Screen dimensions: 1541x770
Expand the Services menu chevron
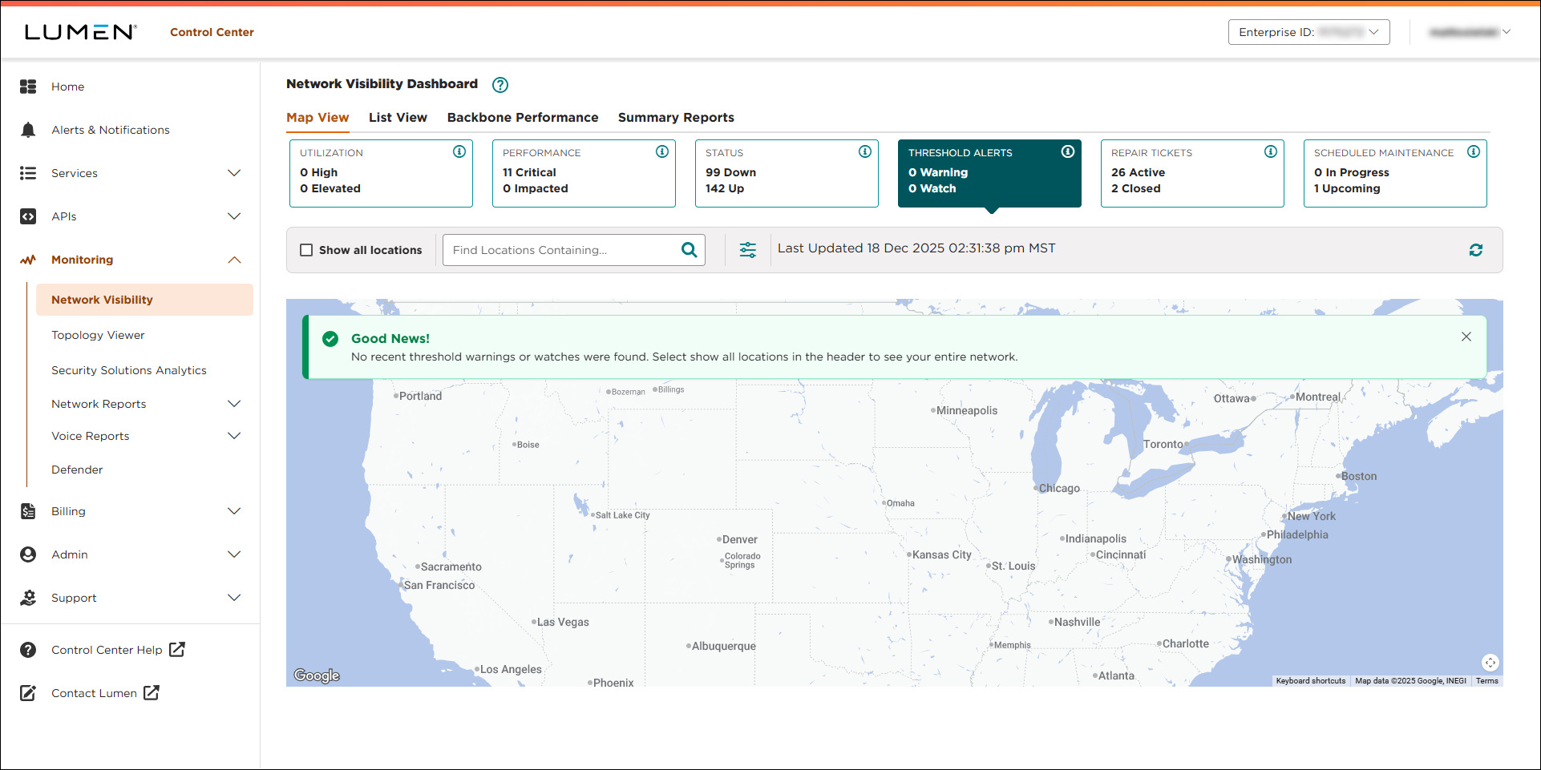point(234,173)
